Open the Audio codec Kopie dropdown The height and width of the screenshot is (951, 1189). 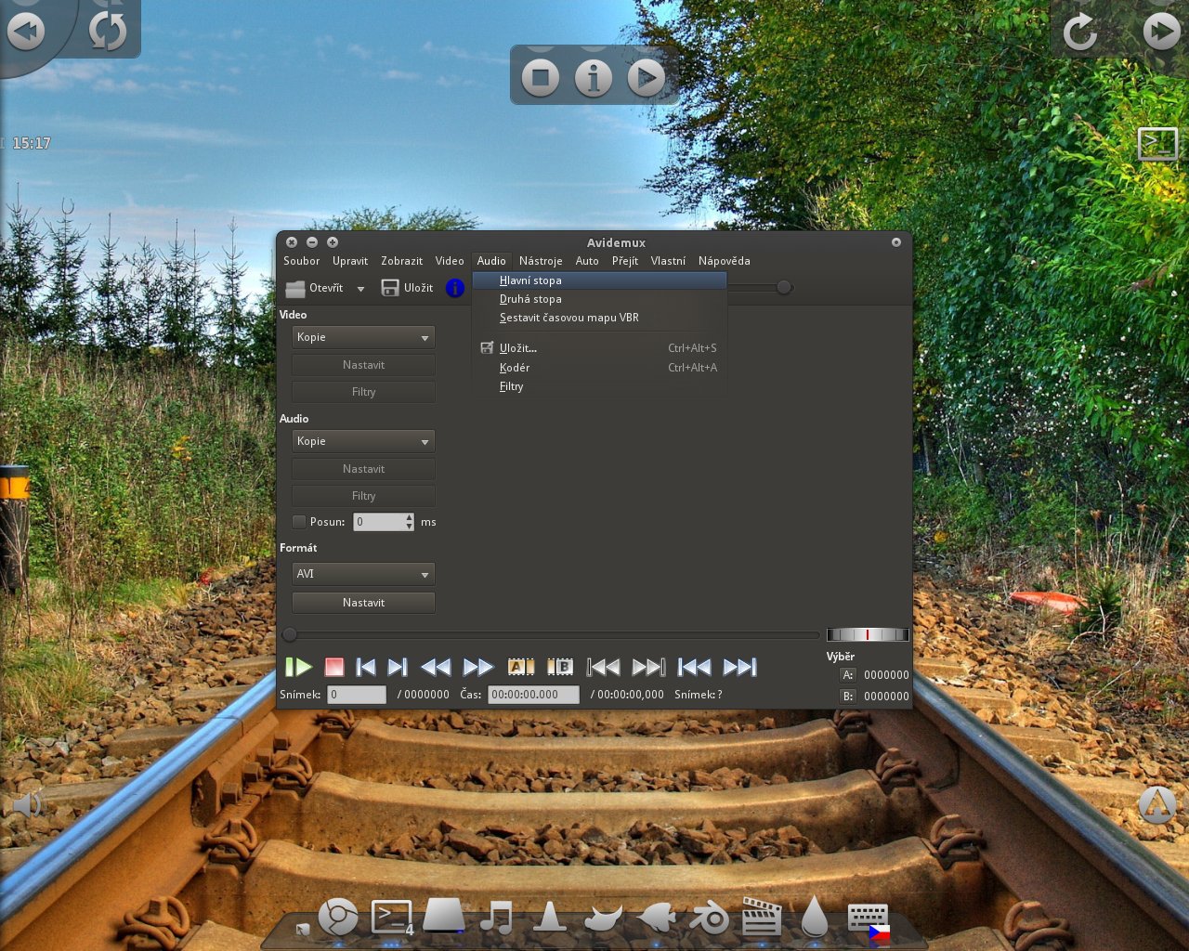tap(363, 441)
